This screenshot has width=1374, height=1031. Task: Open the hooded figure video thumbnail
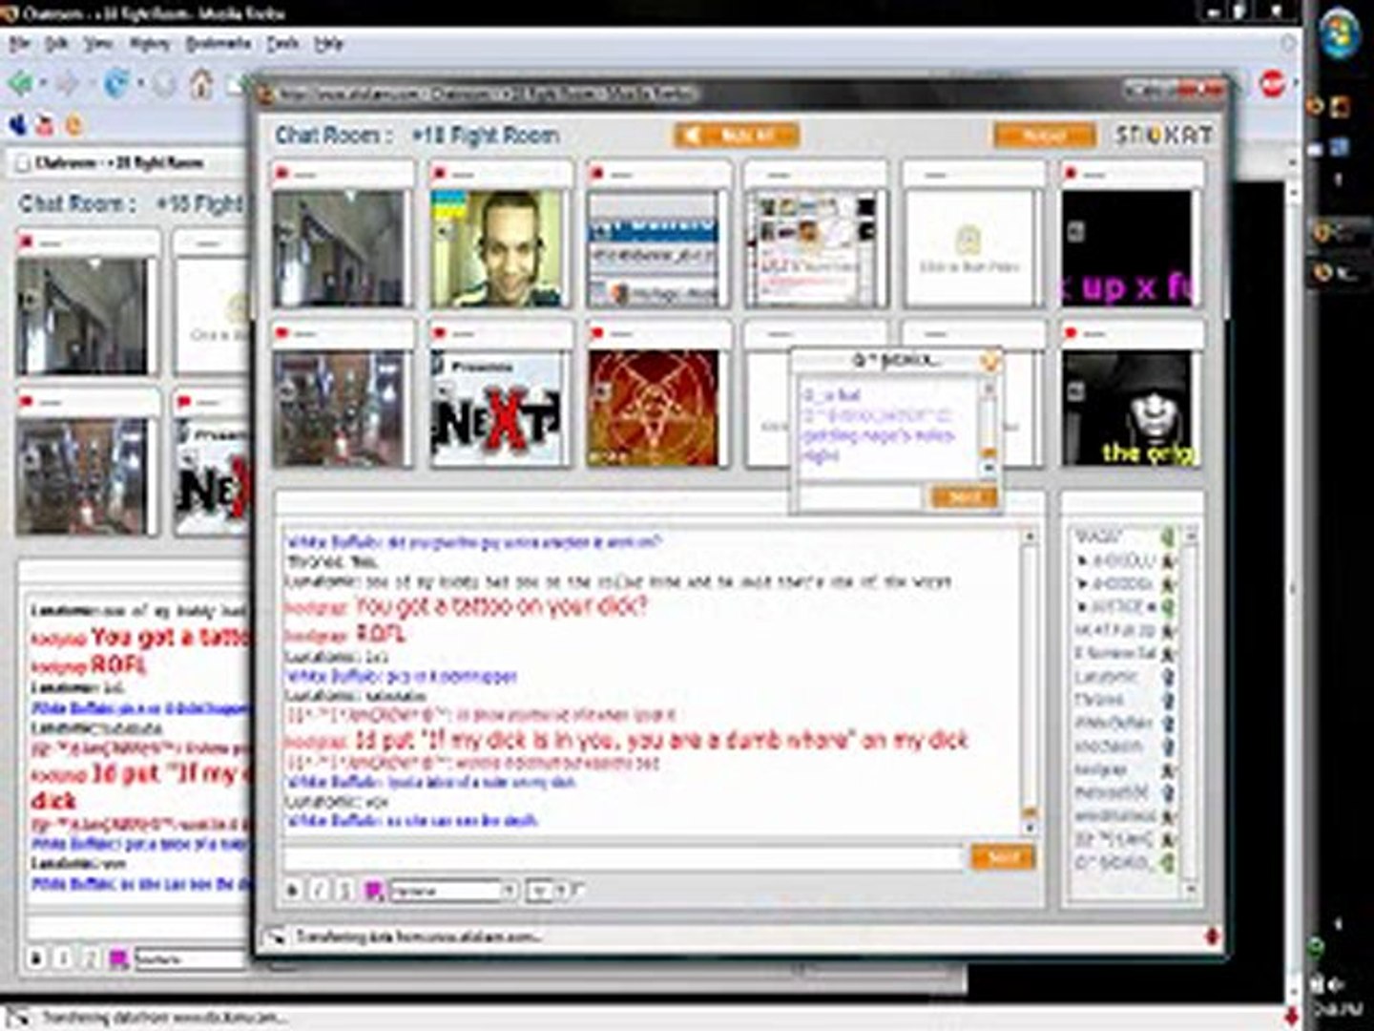pos(1127,409)
